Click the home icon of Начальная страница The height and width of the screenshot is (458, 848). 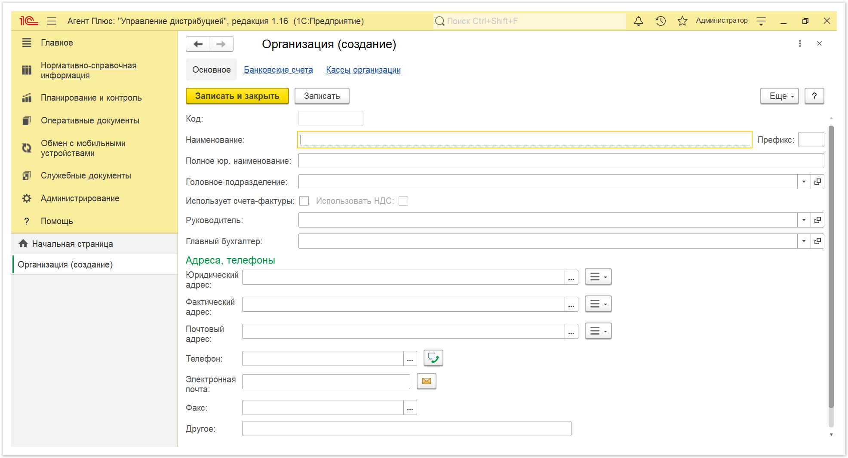tap(23, 243)
